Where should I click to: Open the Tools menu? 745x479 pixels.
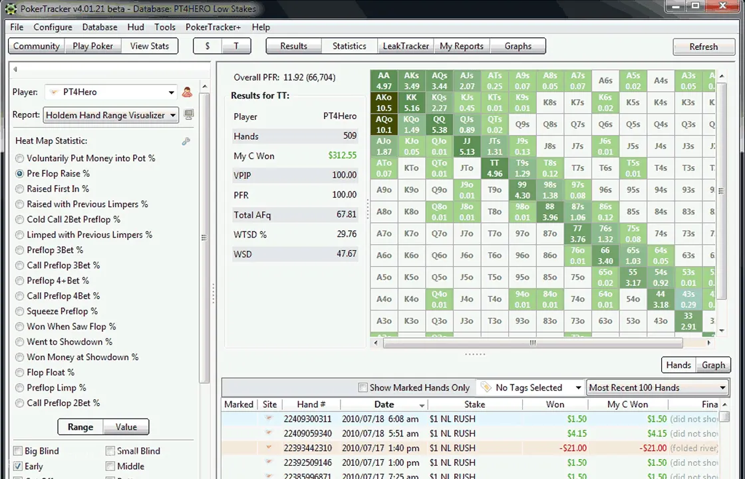tap(165, 27)
